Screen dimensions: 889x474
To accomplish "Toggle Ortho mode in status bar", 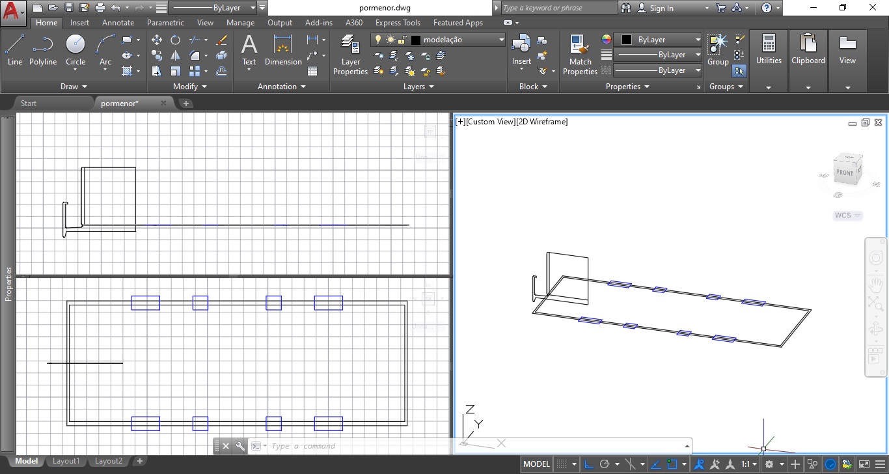I will point(589,464).
